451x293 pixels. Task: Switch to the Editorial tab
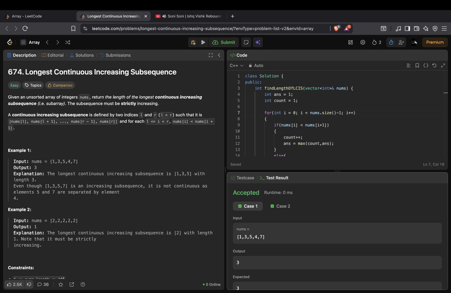(x=53, y=55)
